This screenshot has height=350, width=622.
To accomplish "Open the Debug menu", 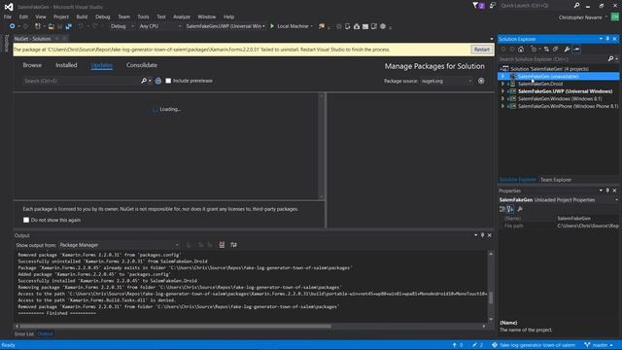I will [103, 17].
